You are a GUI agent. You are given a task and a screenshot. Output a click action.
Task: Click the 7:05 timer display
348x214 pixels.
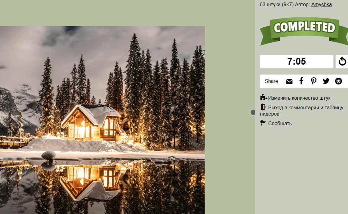pyautogui.click(x=296, y=61)
